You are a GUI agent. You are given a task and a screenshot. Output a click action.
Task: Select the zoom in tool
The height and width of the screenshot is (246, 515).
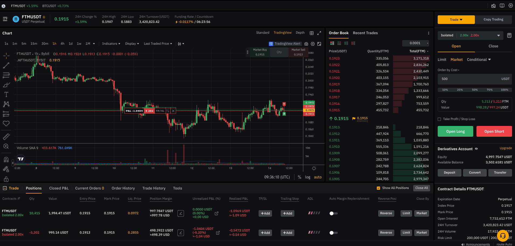(6, 146)
